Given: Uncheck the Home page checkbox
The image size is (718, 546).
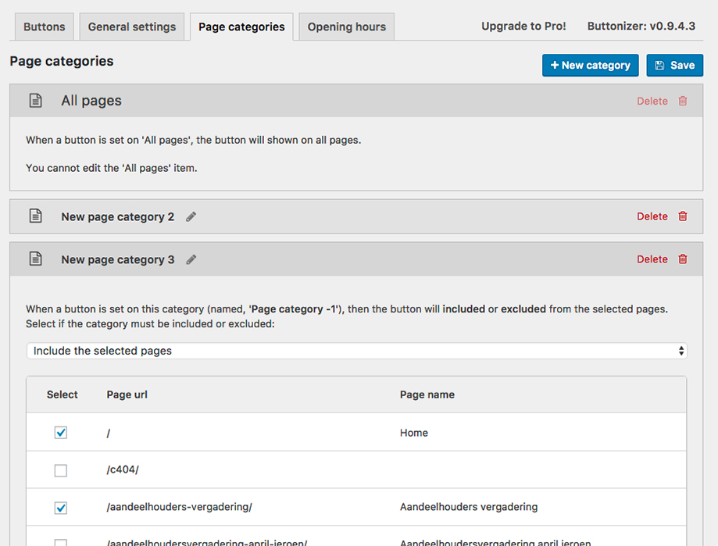Looking at the screenshot, I should tap(61, 433).
